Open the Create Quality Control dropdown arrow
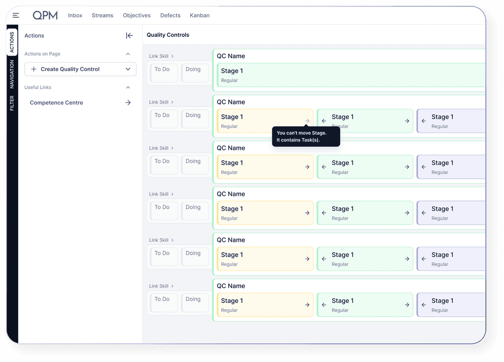 point(128,69)
